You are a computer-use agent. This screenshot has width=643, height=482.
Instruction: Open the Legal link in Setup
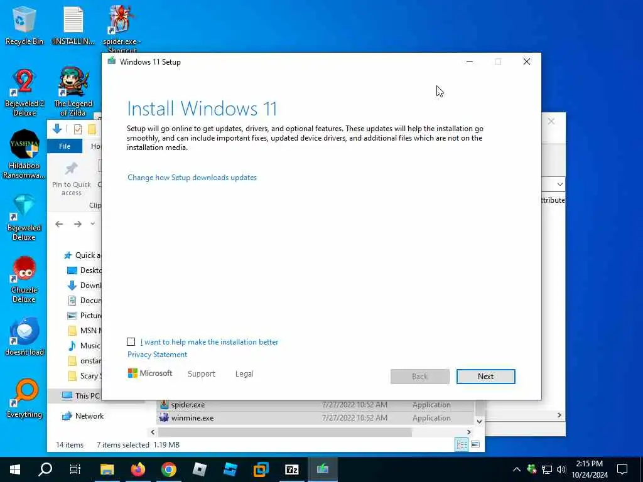[x=244, y=374]
